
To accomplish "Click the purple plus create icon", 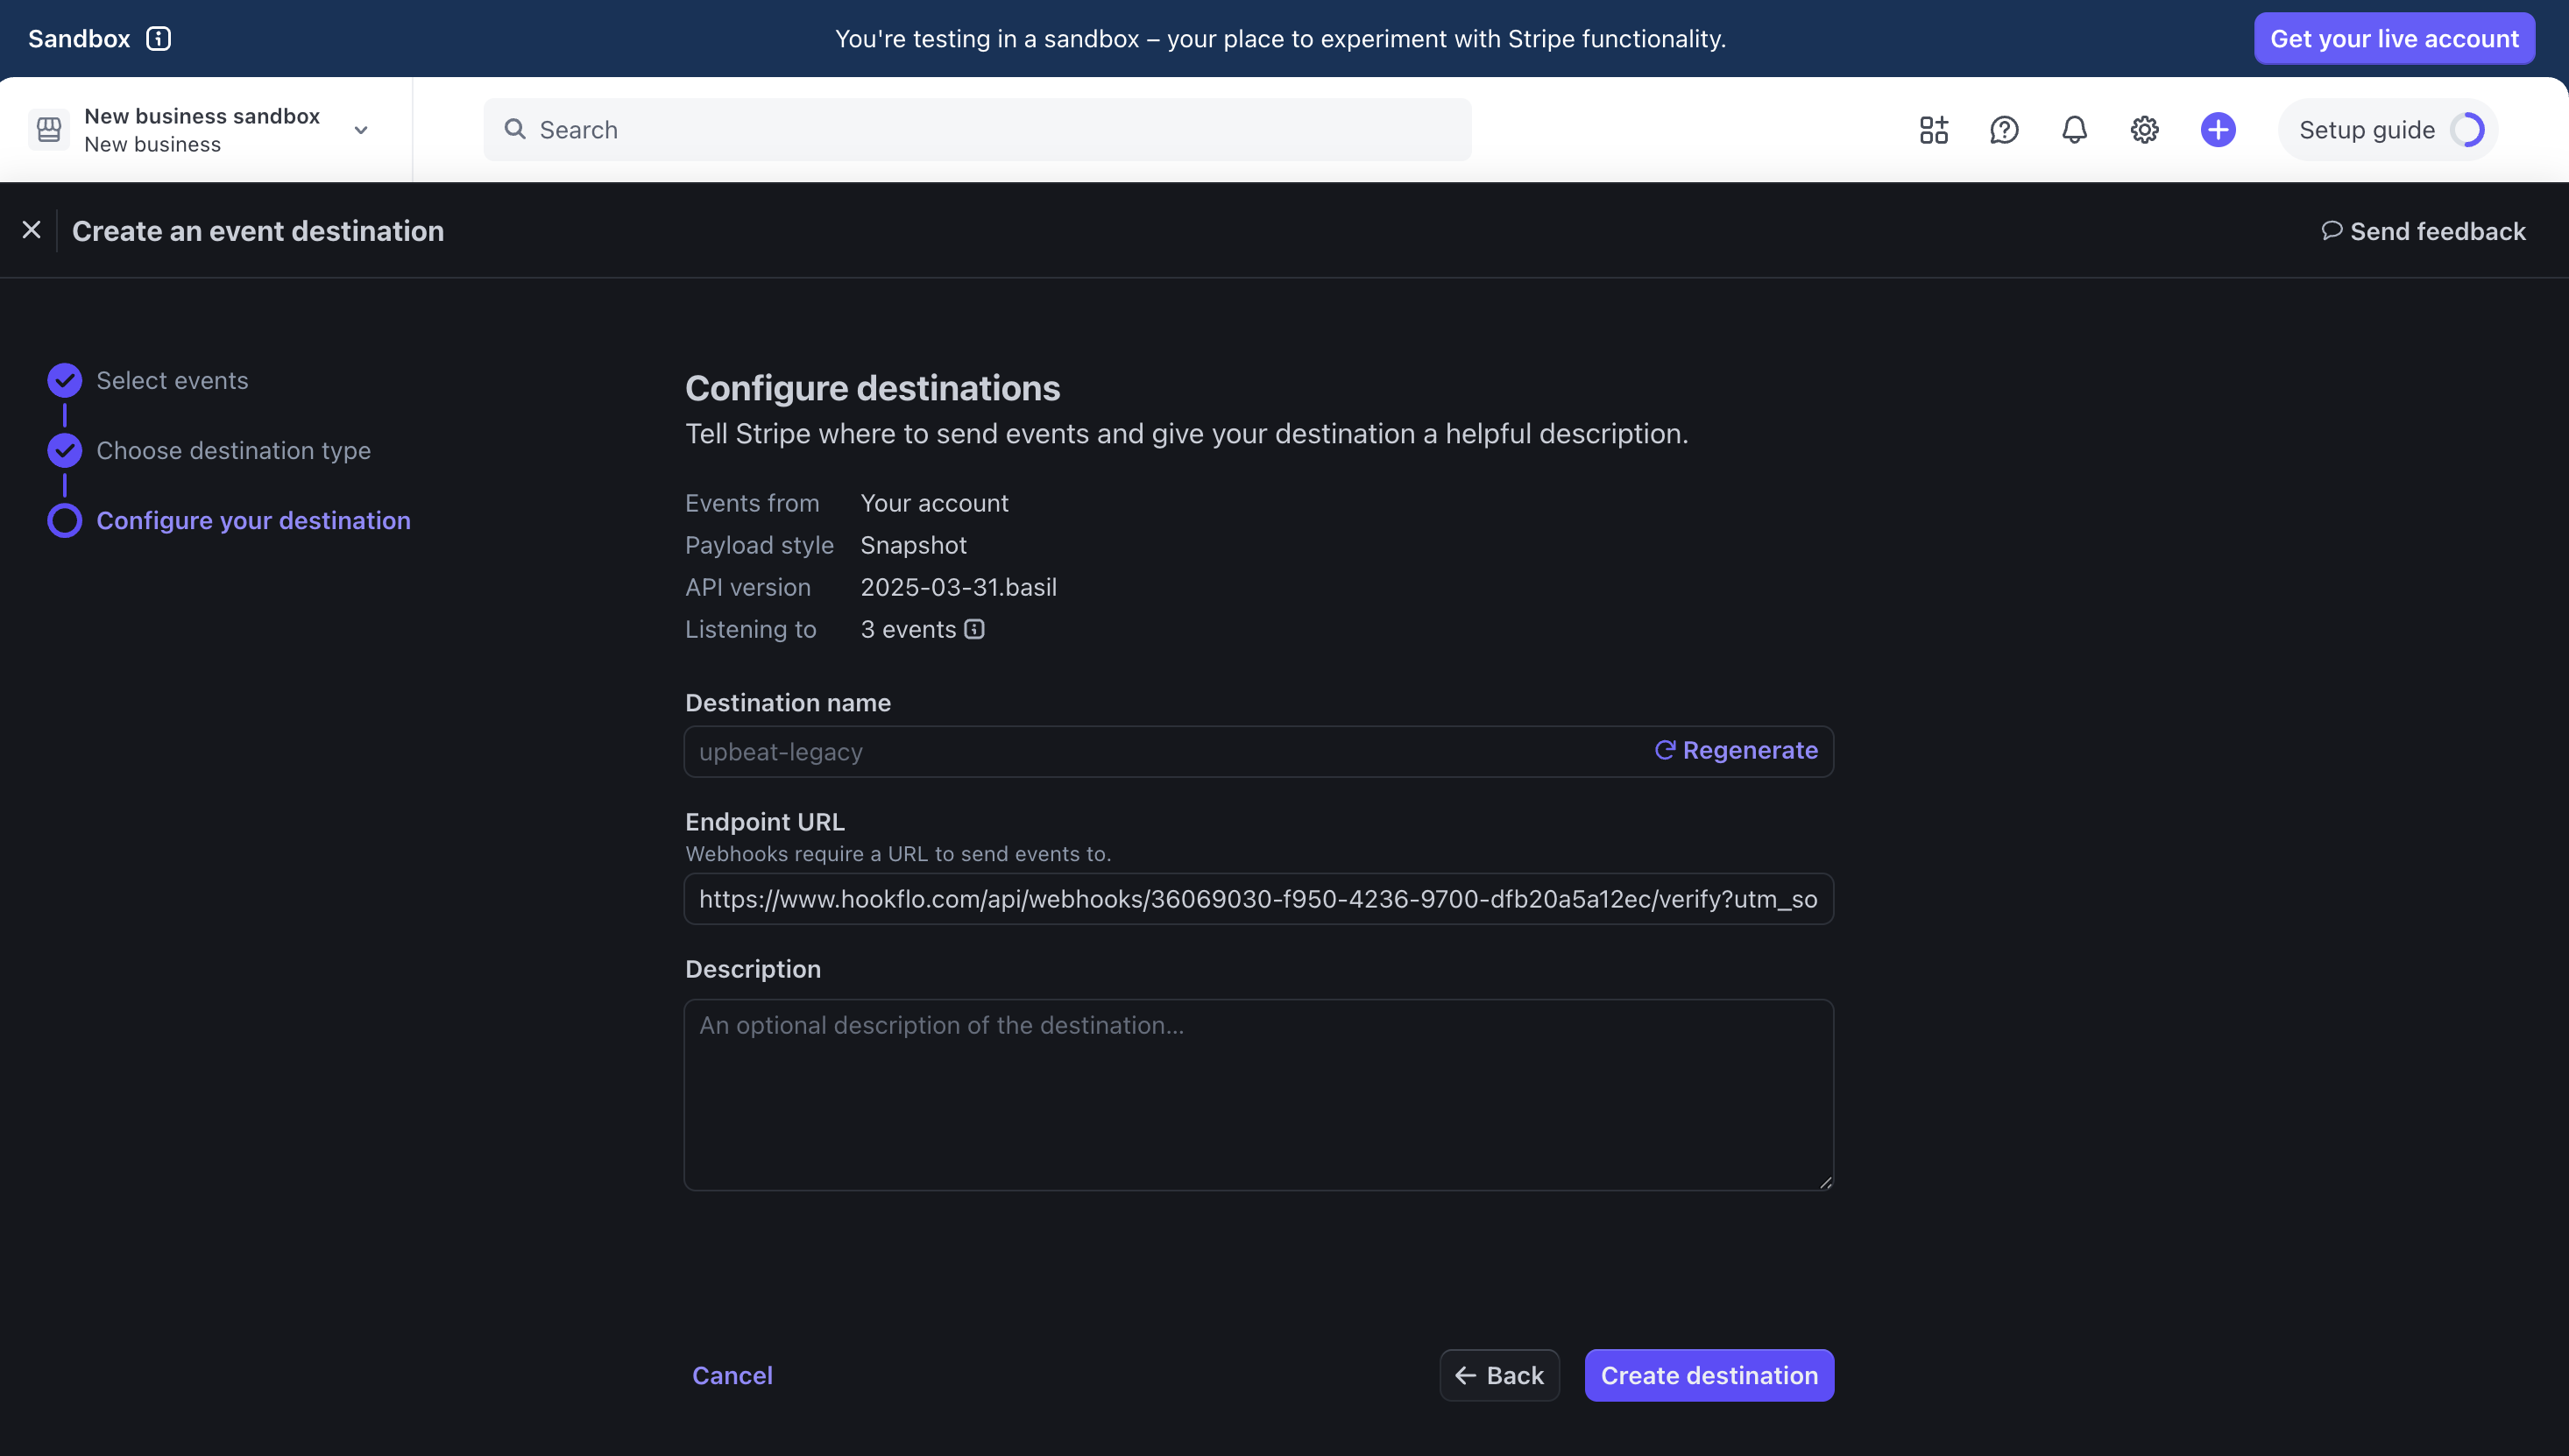I will pyautogui.click(x=2217, y=130).
